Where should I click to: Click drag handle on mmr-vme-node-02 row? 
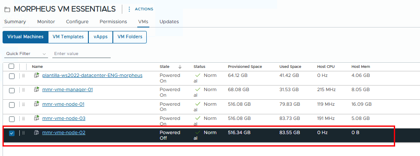23,133
